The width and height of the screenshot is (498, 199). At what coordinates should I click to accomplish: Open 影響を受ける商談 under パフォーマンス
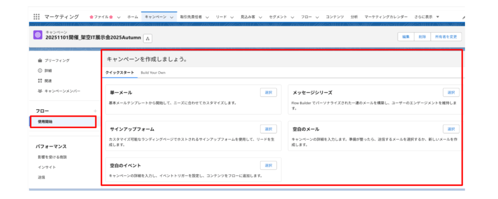52,157
